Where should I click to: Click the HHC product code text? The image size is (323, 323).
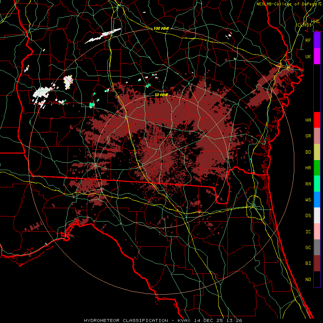tap(315, 22)
